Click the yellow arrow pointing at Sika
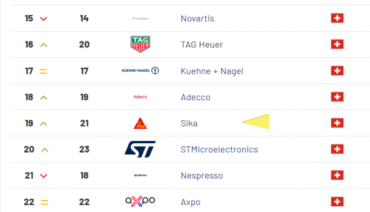 (256, 122)
